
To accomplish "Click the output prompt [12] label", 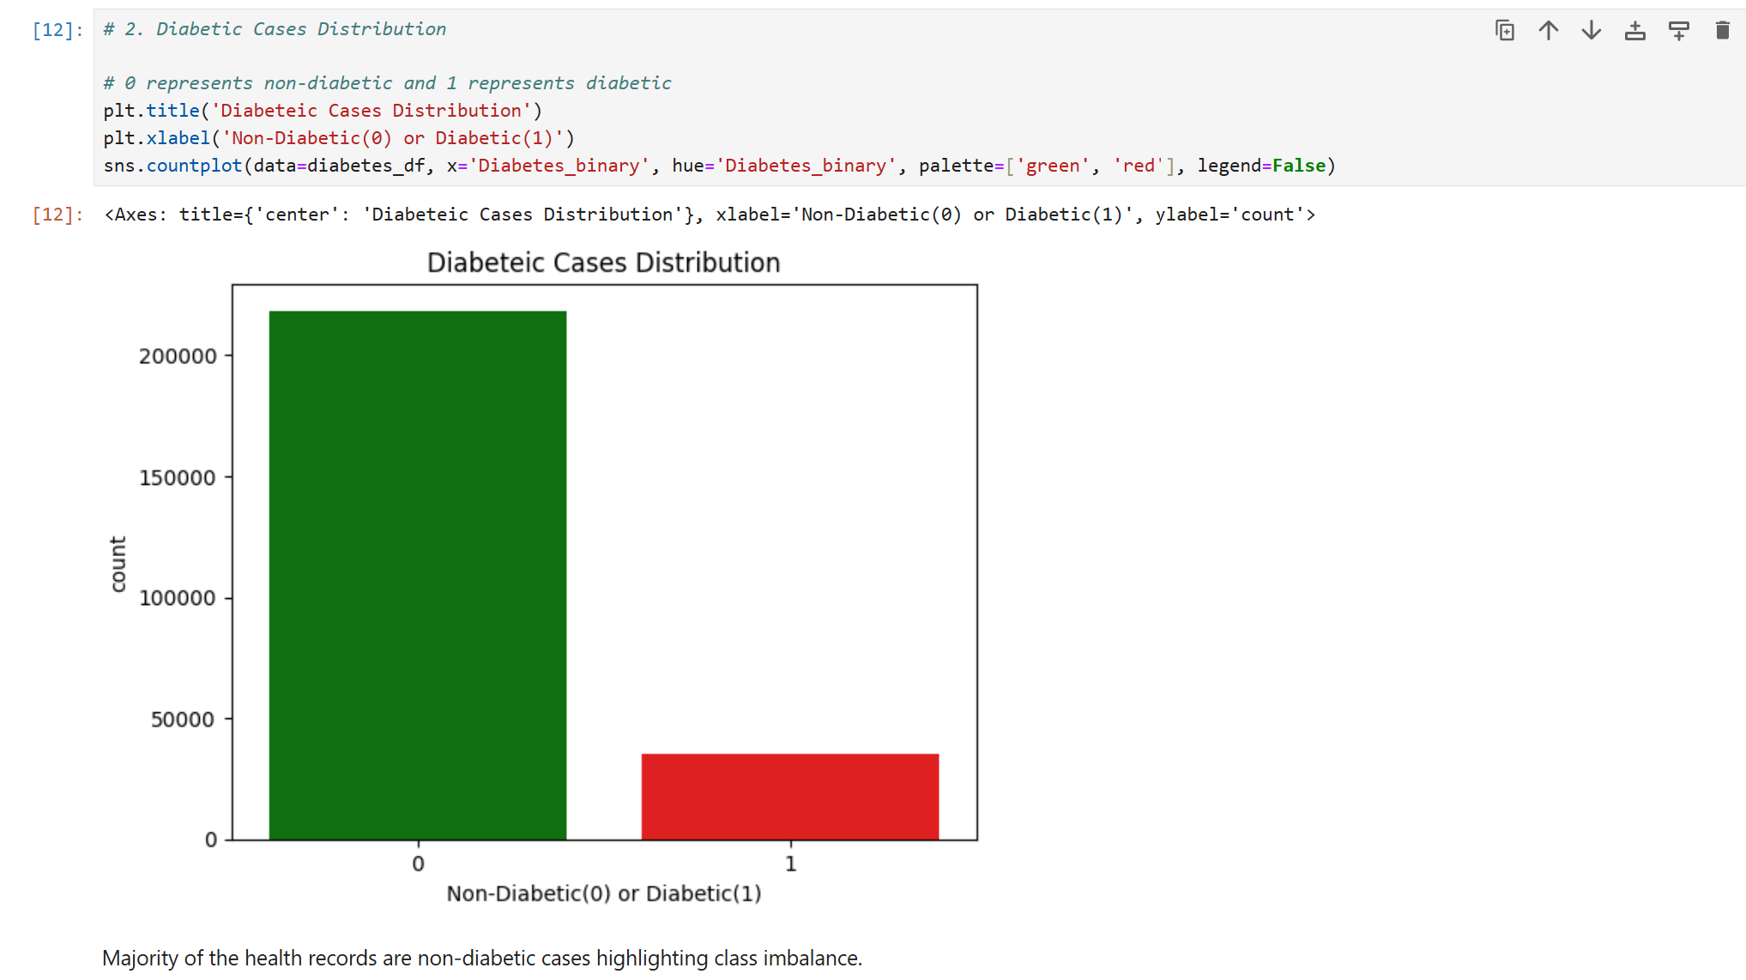I will [57, 215].
